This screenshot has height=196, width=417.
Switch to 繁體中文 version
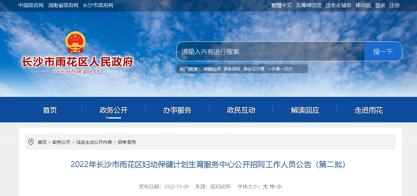(x=282, y=5)
